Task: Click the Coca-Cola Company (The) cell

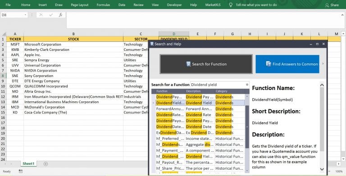Action: tap(73, 112)
